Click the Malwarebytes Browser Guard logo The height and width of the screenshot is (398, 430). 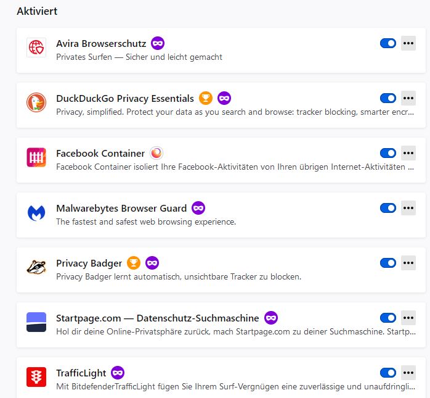click(36, 212)
